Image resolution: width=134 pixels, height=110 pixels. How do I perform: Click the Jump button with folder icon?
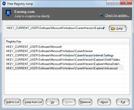(x=118, y=28)
